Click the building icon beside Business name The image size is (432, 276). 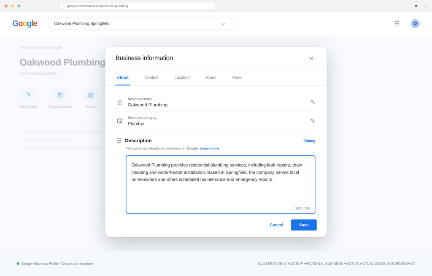click(119, 102)
